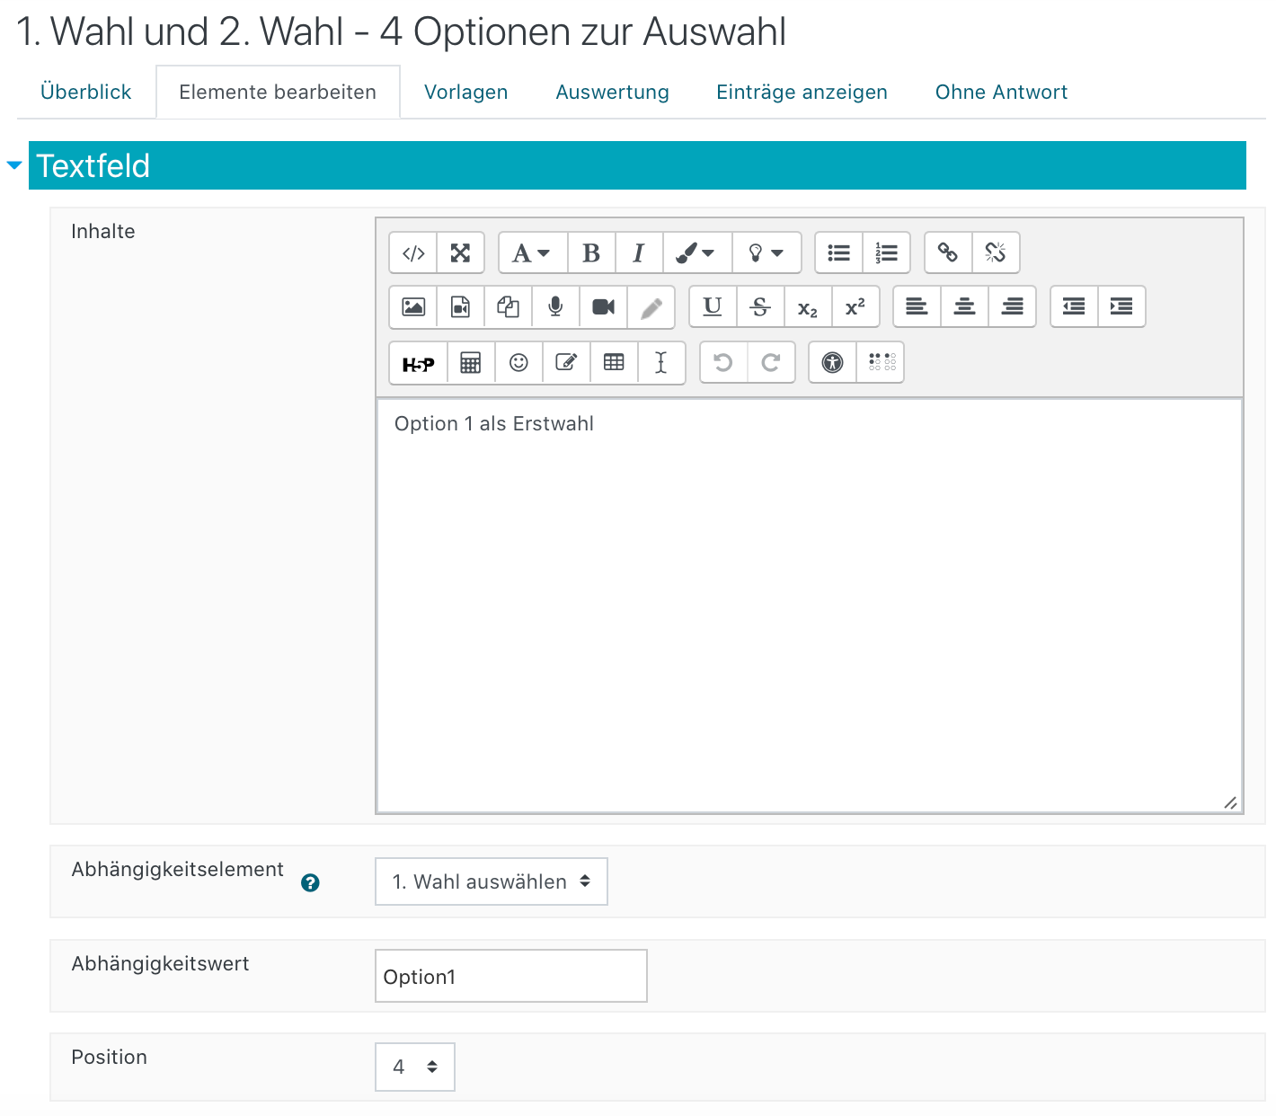1276x1116 pixels.
Task: Open the equation editor calculator icon
Action: (x=470, y=363)
